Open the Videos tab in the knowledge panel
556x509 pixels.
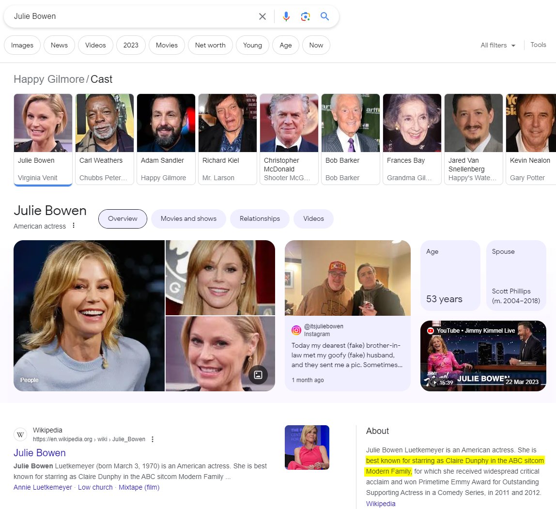[313, 219]
